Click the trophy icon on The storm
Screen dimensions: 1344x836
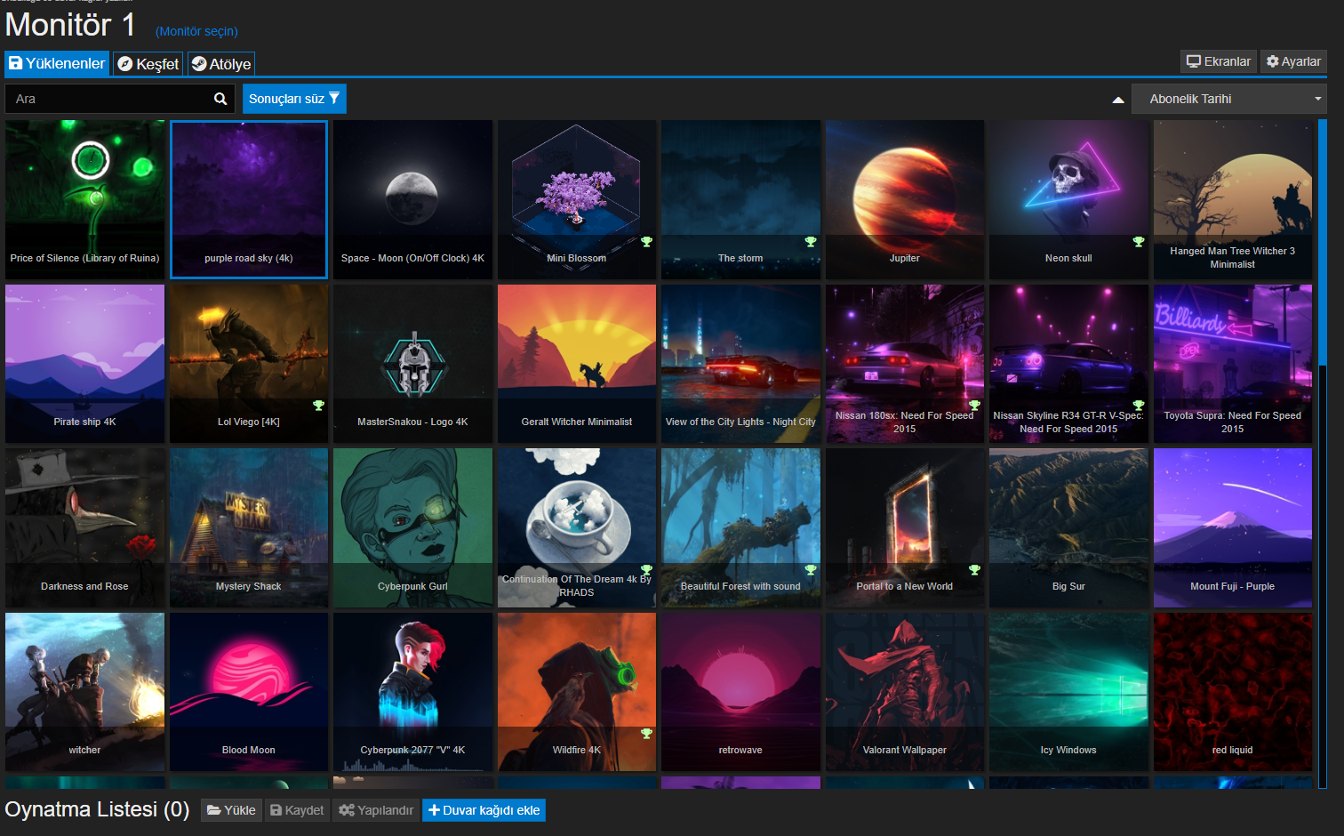[811, 242]
